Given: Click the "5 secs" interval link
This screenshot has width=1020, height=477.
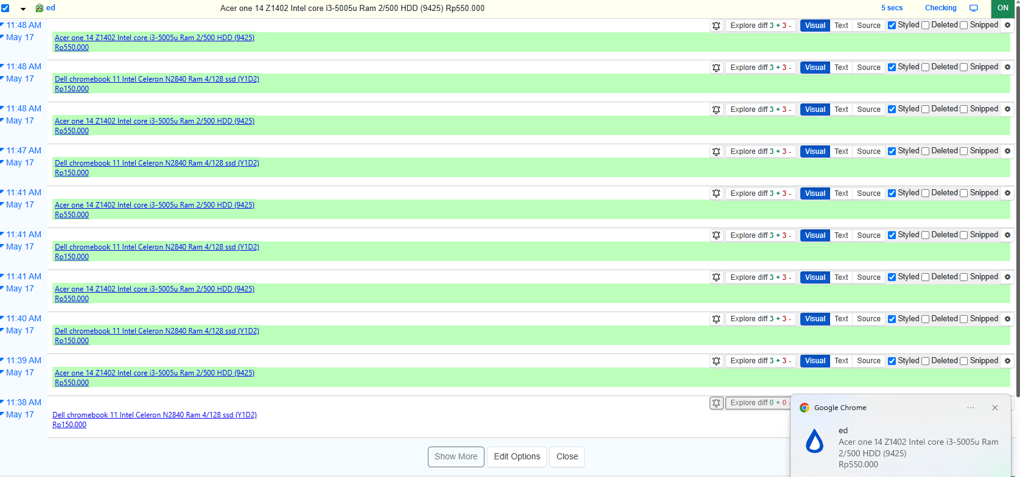Looking at the screenshot, I should pos(892,8).
